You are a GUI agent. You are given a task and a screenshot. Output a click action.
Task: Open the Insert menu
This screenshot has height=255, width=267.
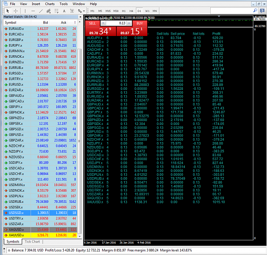[36, 4]
